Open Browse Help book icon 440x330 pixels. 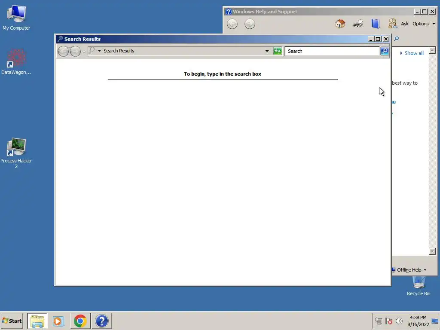(x=376, y=24)
